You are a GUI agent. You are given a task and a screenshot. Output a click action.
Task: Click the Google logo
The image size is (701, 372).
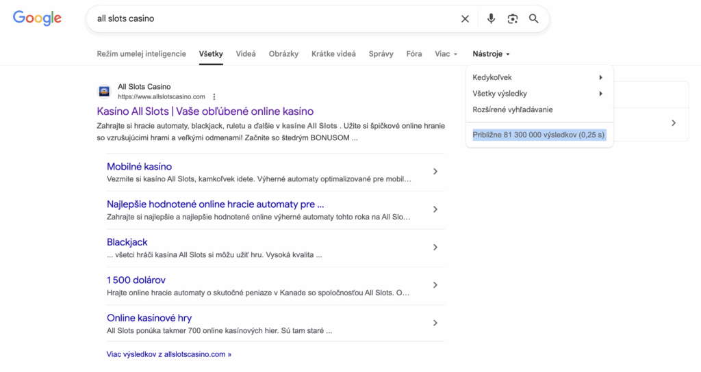coord(37,18)
